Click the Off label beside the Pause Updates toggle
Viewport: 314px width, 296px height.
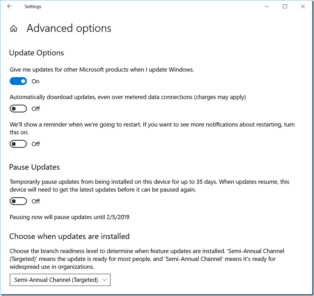(x=36, y=201)
